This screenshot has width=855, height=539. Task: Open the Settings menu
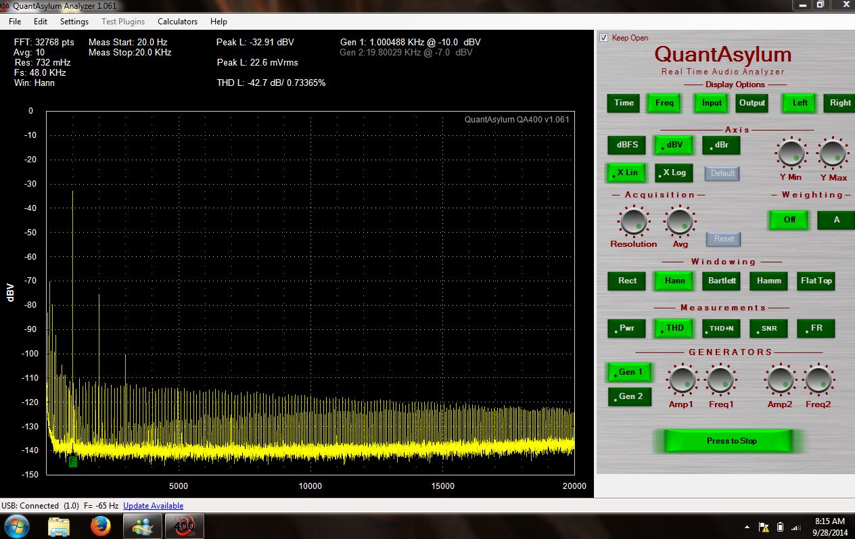[74, 22]
